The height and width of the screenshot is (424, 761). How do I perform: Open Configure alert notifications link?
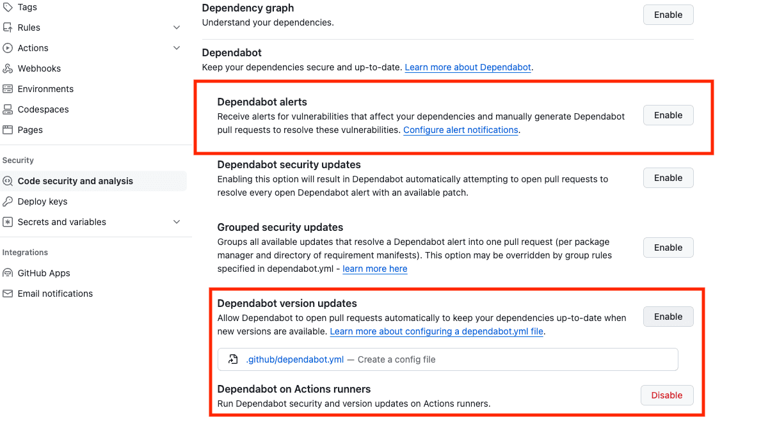pyautogui.click(x=460, y=130)
